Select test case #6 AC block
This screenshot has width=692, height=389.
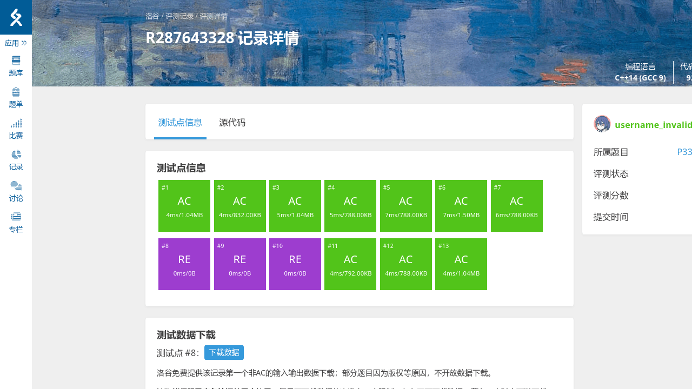[461, 206]
